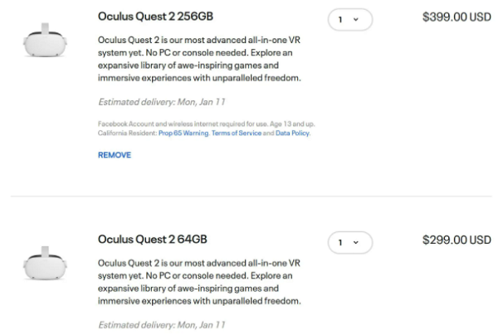
Task: Remove the Oculus Quest 2 256GB from cart
Action: [x=115, y=155]
